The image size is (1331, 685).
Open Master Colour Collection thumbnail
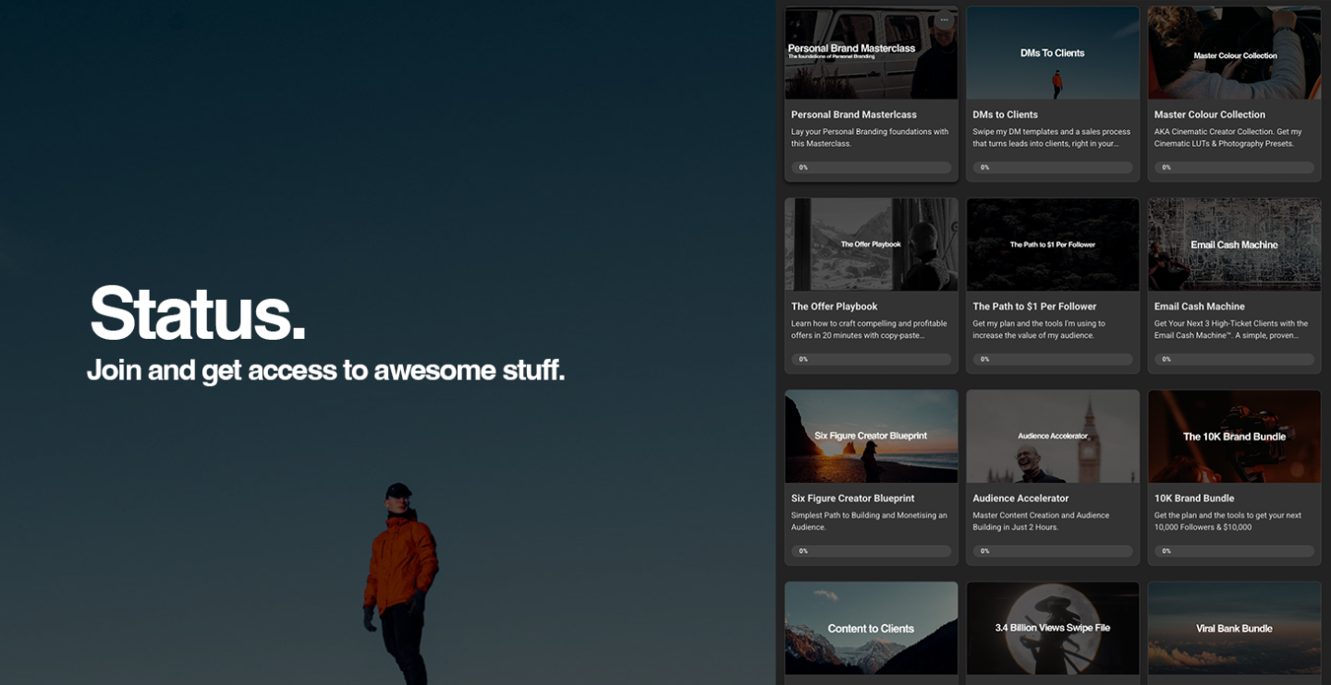point(1234,54)
